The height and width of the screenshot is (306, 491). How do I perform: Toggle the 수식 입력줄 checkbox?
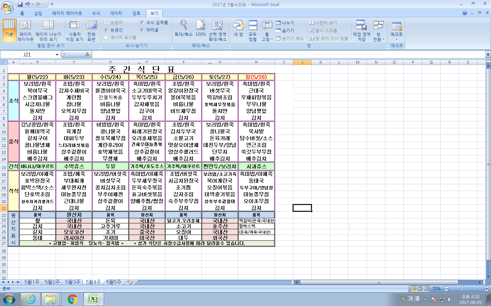pyautogui.click(x=142, y=22)
